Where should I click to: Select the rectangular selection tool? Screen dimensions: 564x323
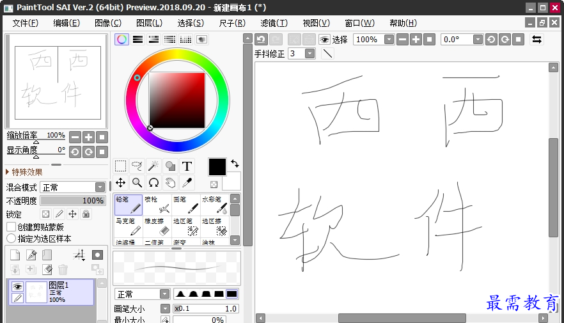pyautogui.click(x=120, y=166)
